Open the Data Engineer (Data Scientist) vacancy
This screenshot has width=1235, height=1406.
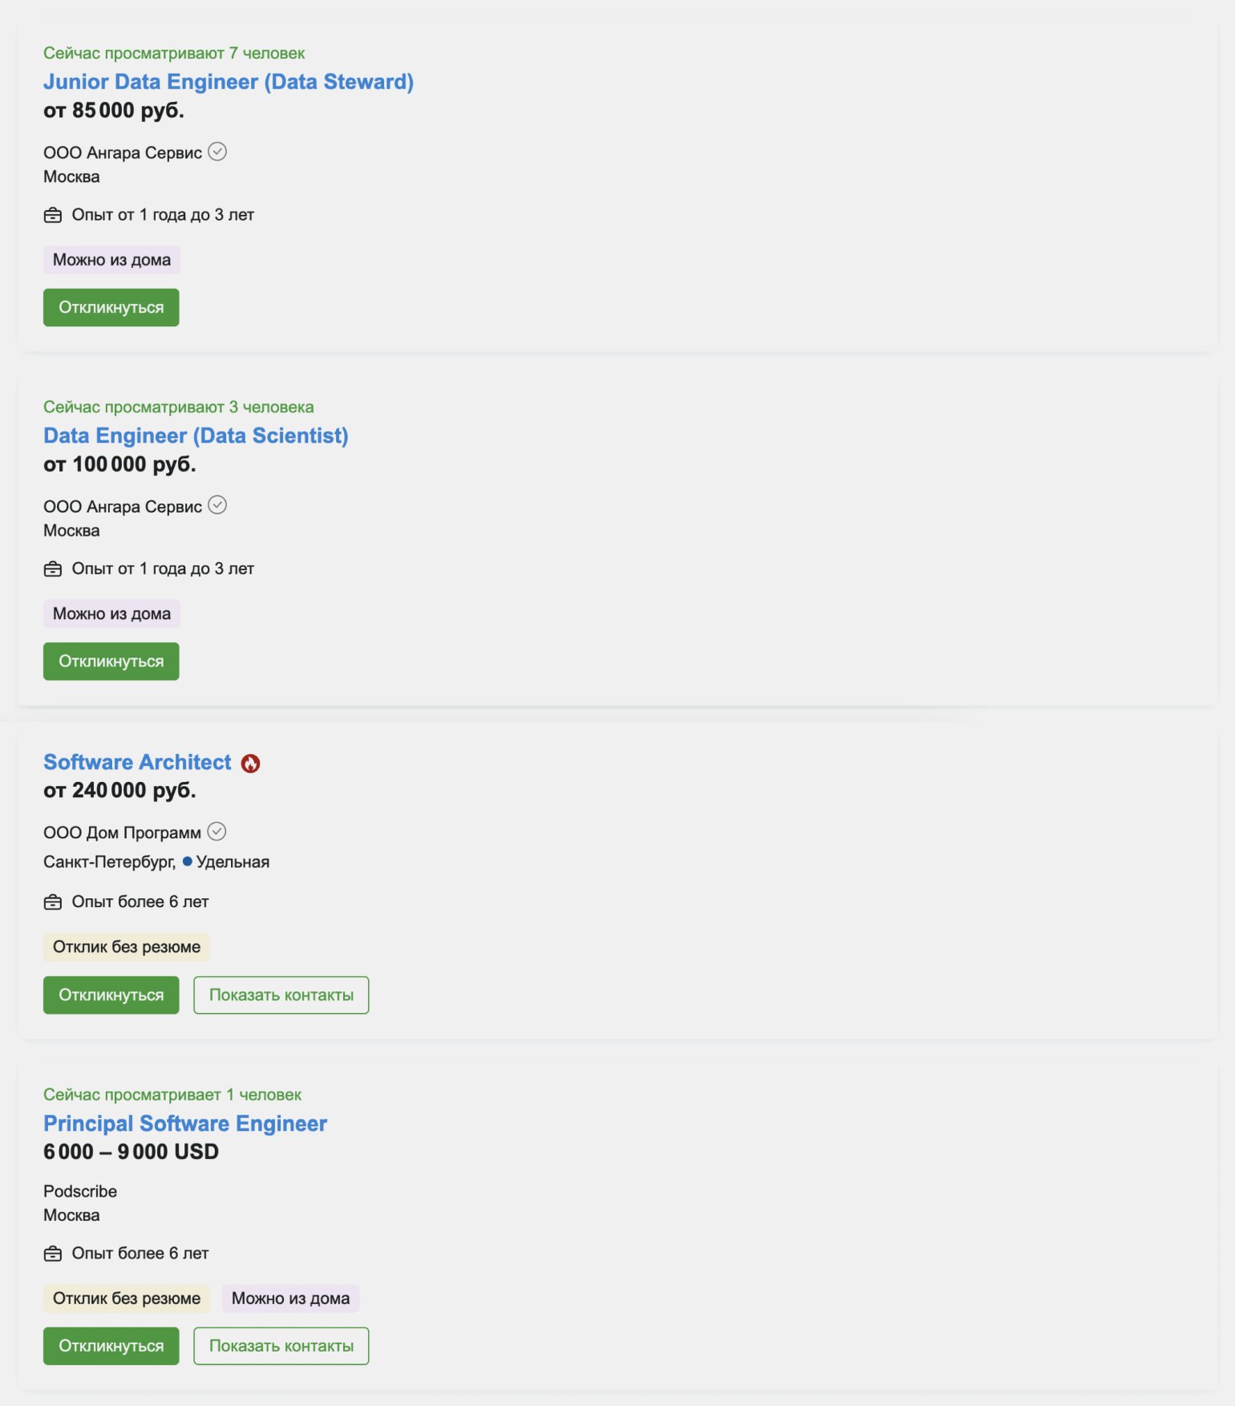pyautogui.click(x=196, y=436)
